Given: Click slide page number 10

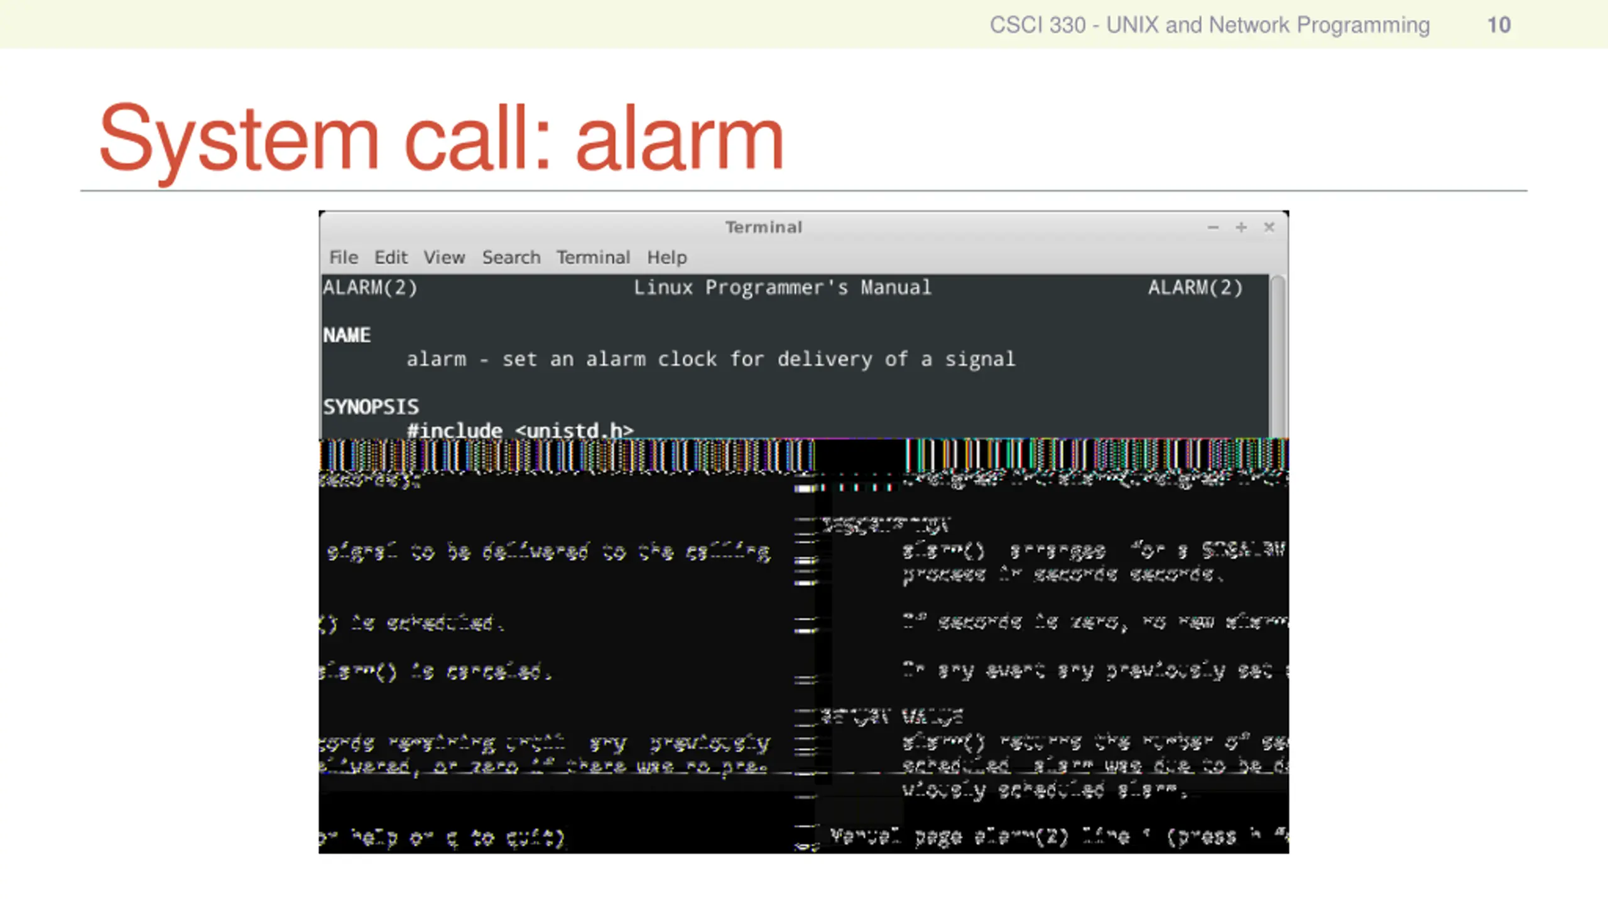Looking at the screenshot, I should click(x=1499, y=25).
